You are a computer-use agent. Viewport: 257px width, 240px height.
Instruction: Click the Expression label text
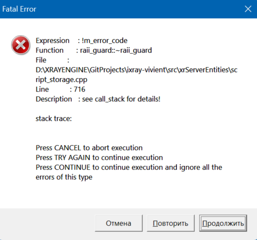[52, 41]
